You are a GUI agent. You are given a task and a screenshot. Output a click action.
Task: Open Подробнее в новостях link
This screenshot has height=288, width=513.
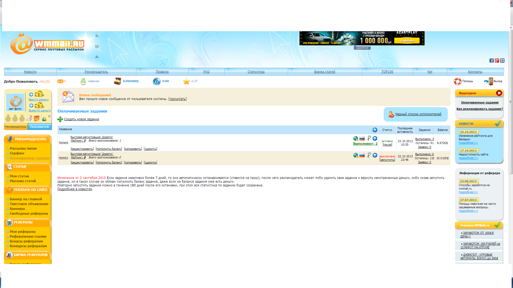tap(75, 189)
